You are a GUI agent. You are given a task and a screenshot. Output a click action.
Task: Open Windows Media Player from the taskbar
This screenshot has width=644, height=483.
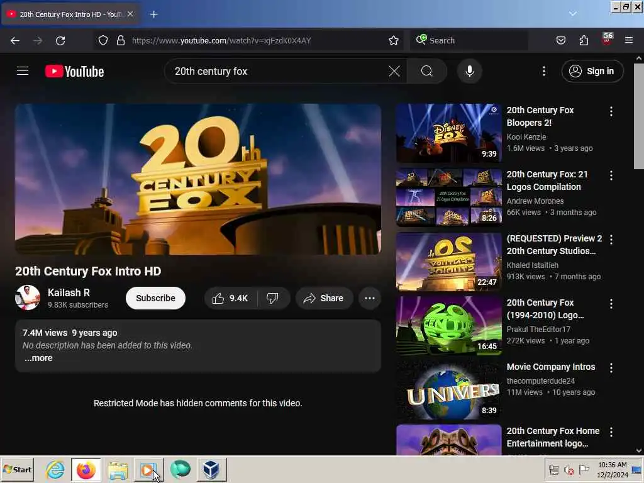click(x=148, y=469)
